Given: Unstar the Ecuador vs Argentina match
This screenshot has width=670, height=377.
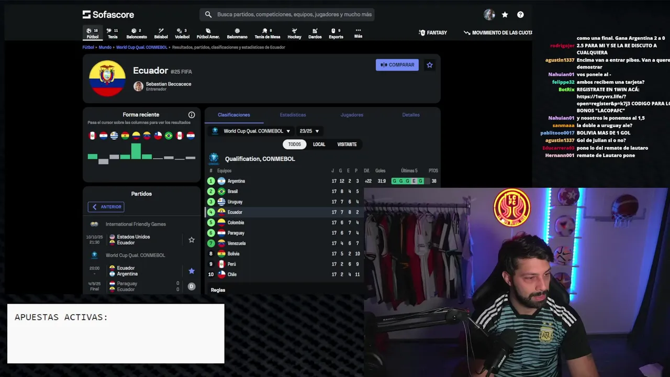Looking at the screenshot, I should point(192,271).
